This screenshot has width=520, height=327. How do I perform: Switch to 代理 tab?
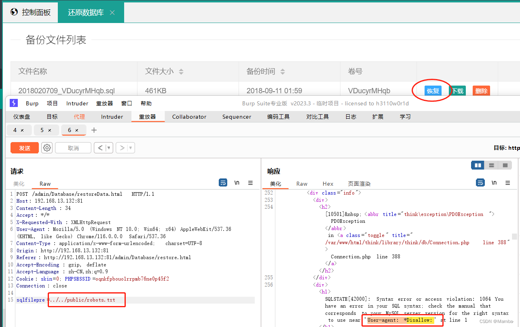click(x=79, y=117)
